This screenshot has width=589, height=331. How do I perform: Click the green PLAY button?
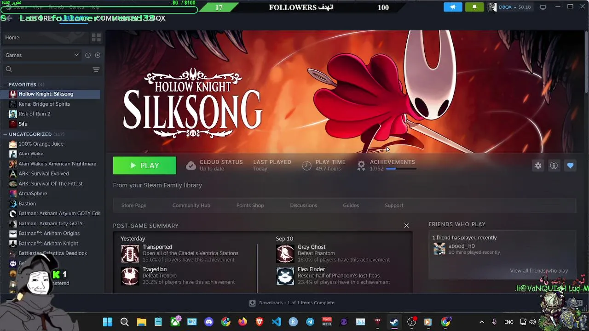[x=144, y=165]
